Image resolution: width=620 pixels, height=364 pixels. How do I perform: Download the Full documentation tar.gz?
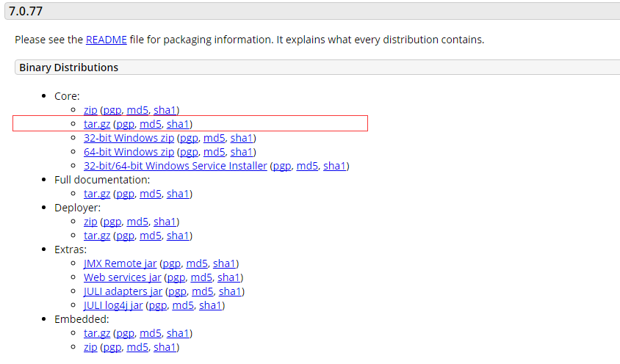(x=96, y=194)
